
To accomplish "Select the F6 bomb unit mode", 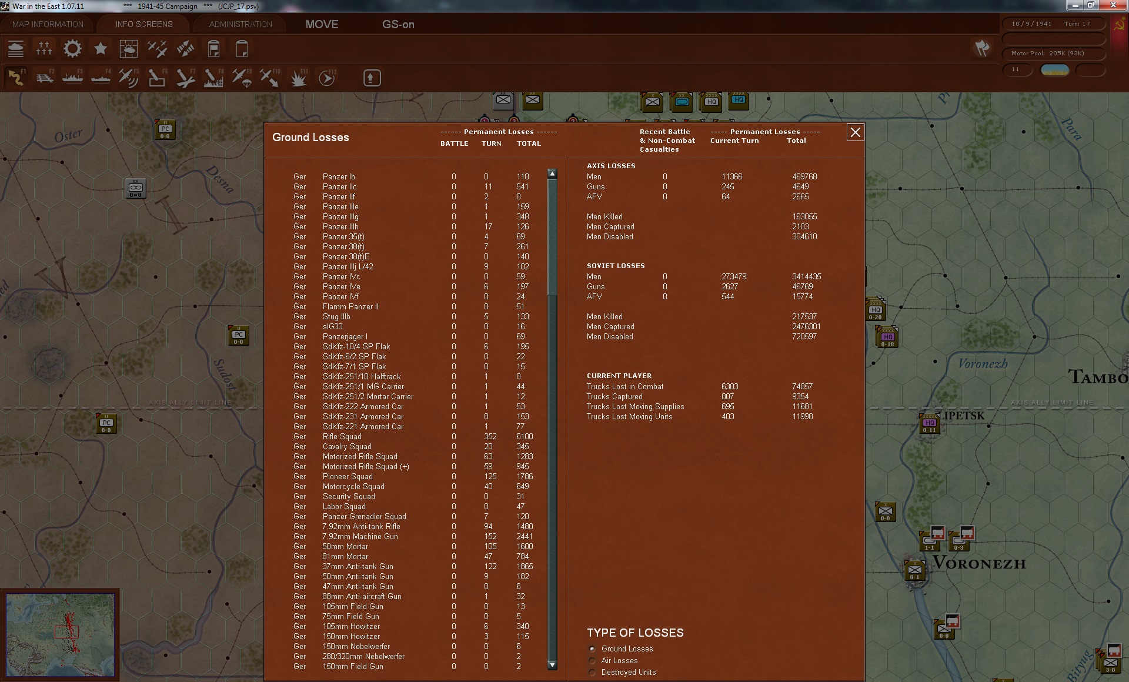I will [x=157, y=78].
